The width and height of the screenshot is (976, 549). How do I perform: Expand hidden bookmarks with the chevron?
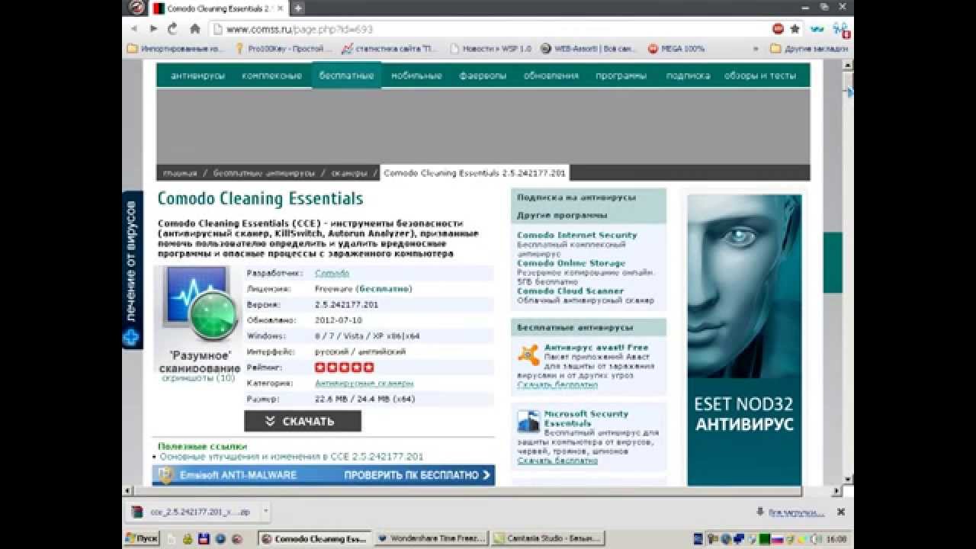pos(756,48)
